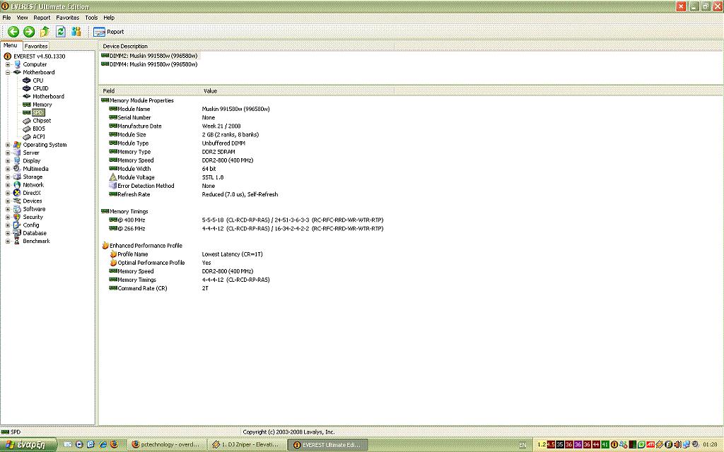Expand the Multimedia tree node
The image size is (724, 452).
point(7,169)
